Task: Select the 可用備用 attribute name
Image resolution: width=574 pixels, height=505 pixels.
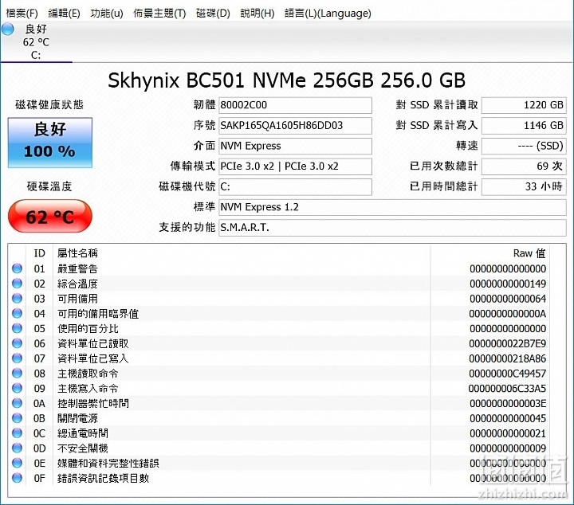Action: pos(77,299)
